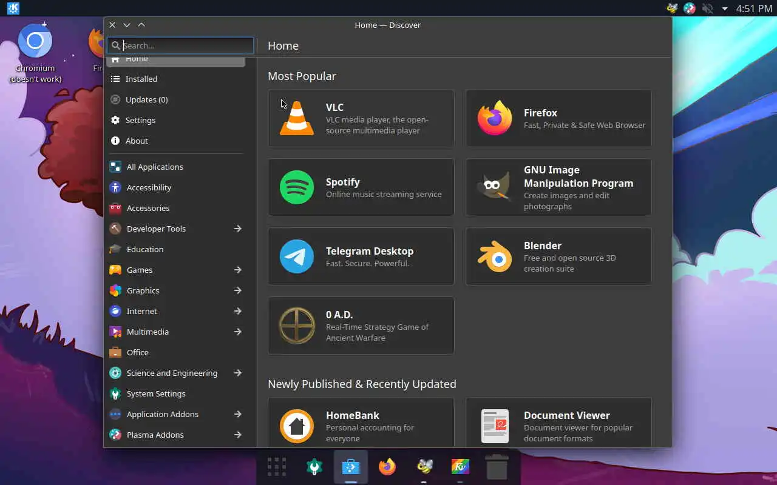777x485 pixels.
Task: Open Discover Settings in the sidebar
Action: click(x=176, y=120)
